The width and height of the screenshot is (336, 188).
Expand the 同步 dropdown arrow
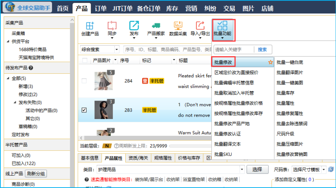pyautogui.click(x=112, y=38)
